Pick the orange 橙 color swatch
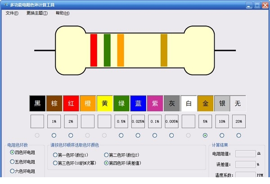The image size is (270, 184). (88, 103)
